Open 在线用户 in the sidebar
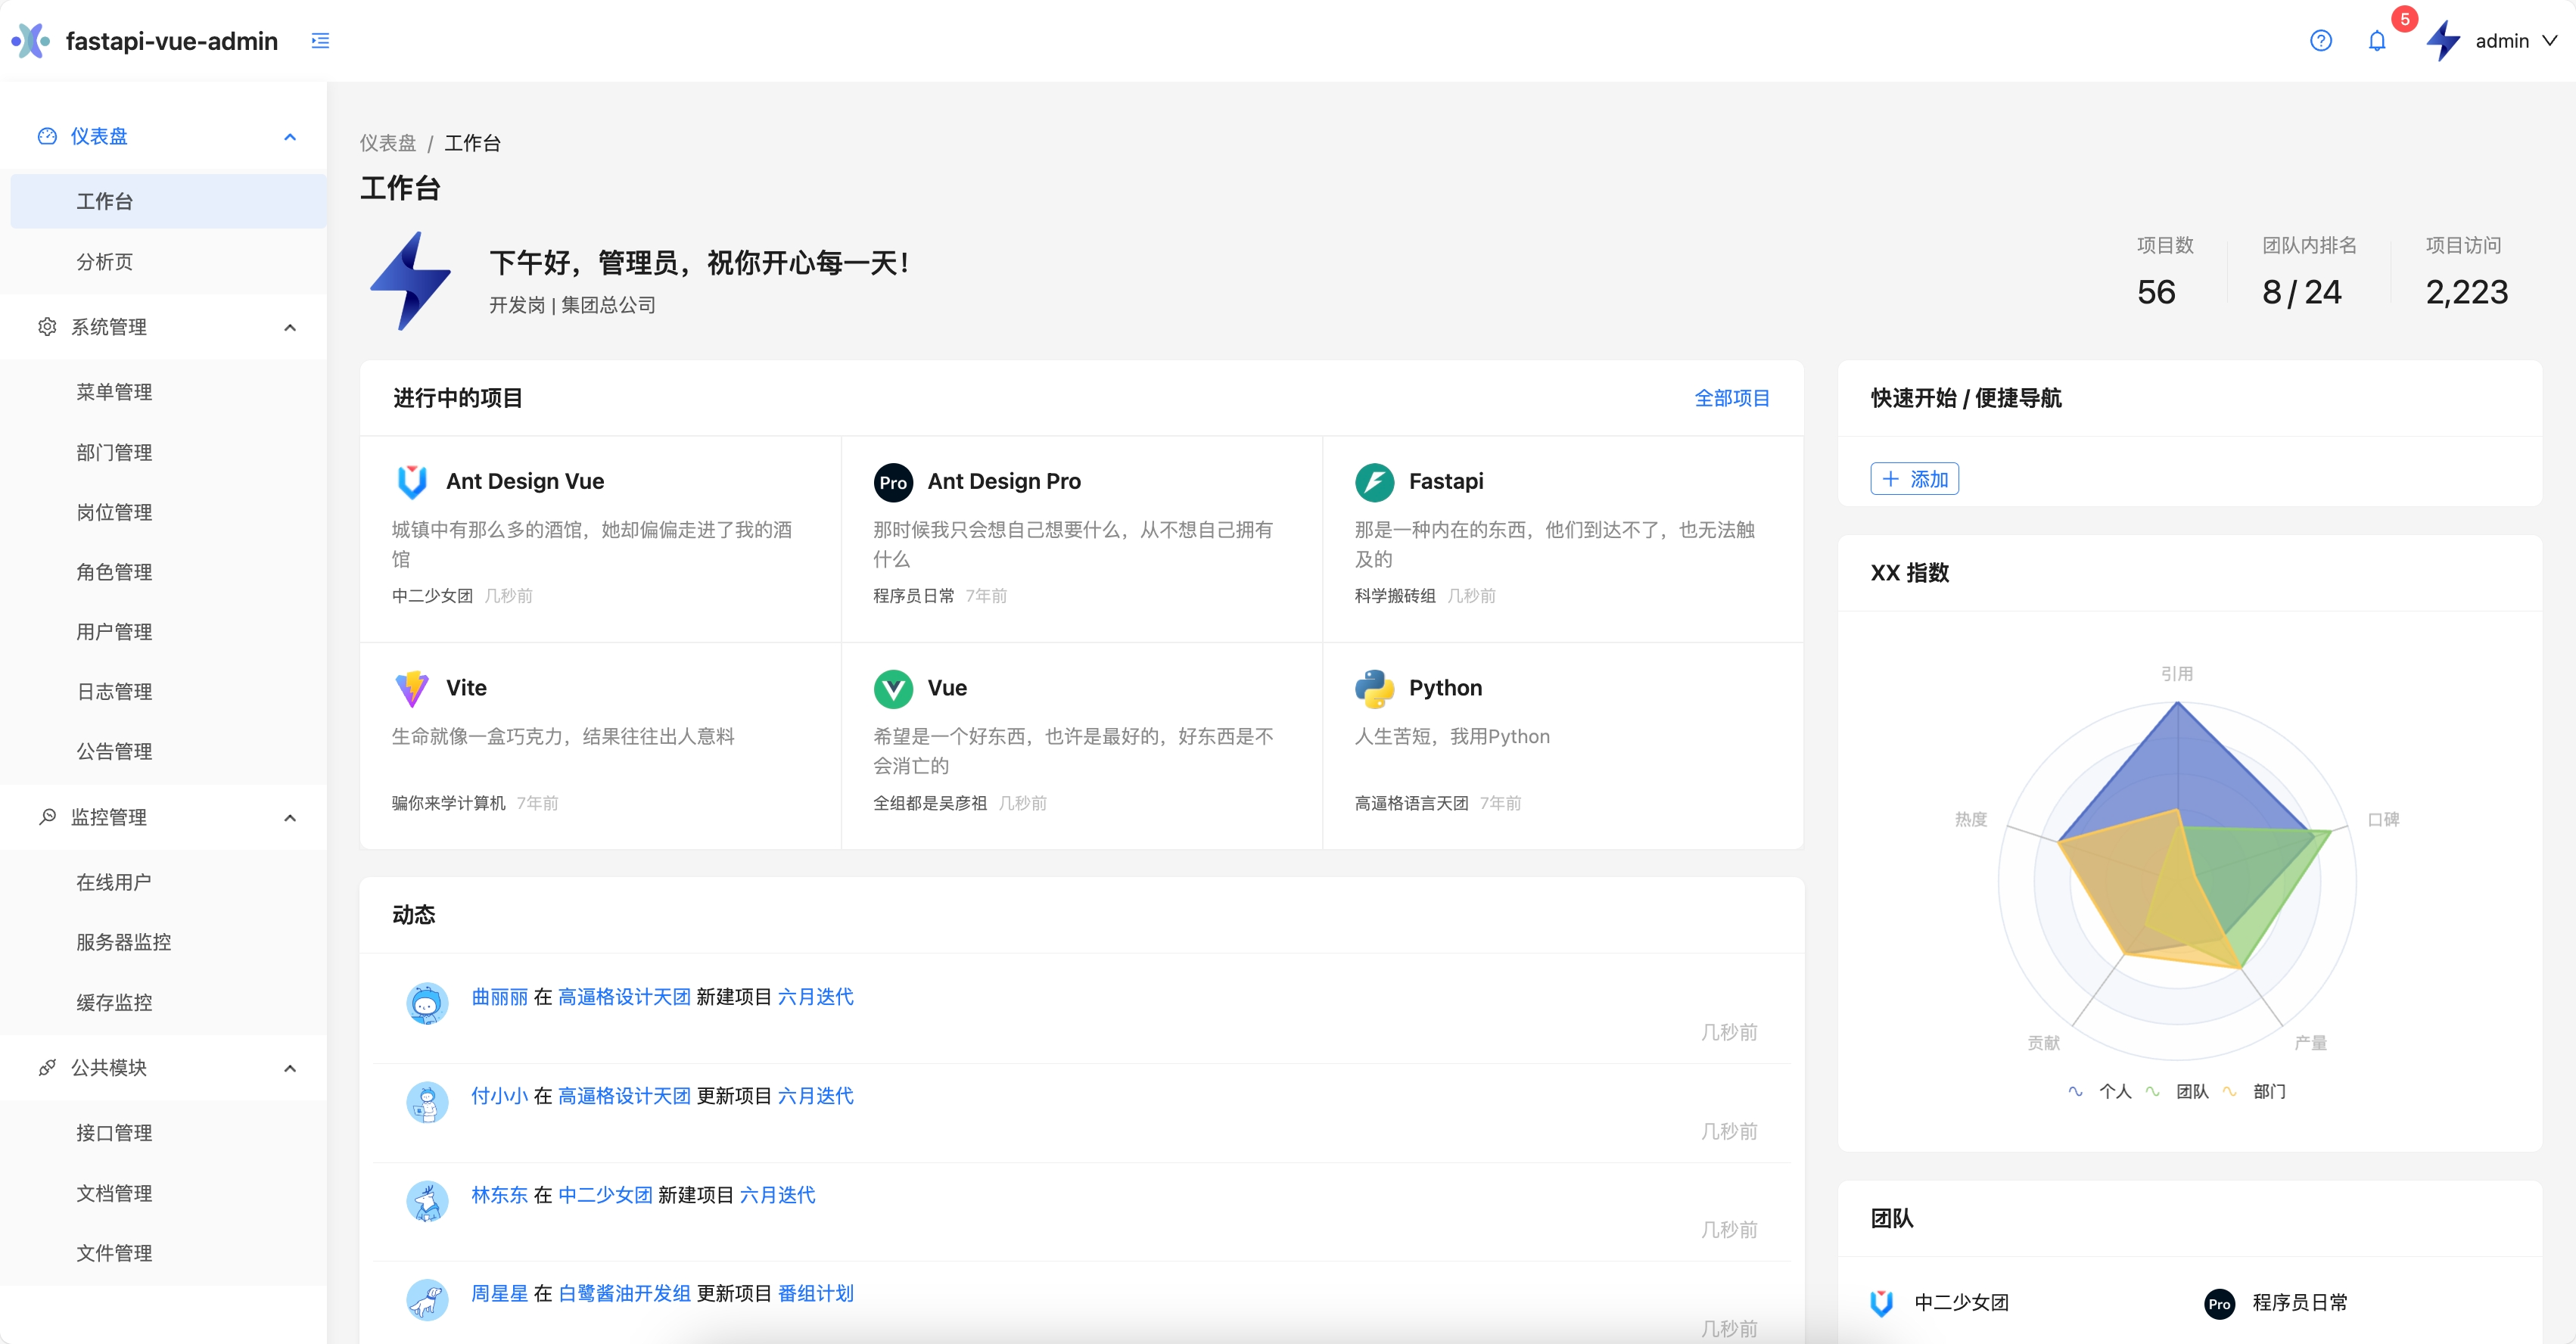The image size is (2576, 1344). pos(168,882)
